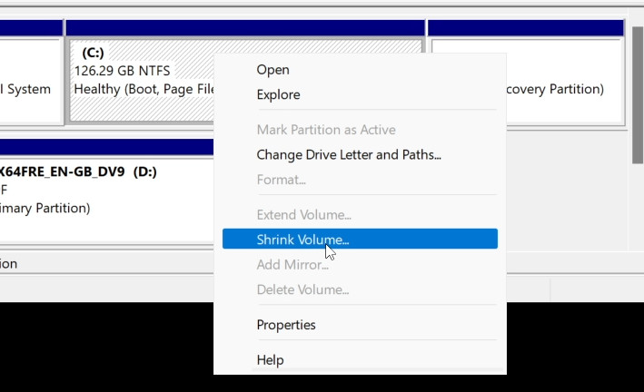Choose Explore from the context menu
The height and width of the screenshot is (392, 644).
[x=278, y=94]
